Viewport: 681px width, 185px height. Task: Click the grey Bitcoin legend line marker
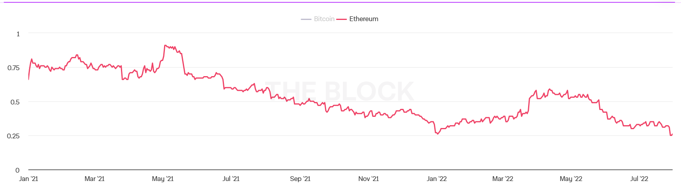[306, 19]
